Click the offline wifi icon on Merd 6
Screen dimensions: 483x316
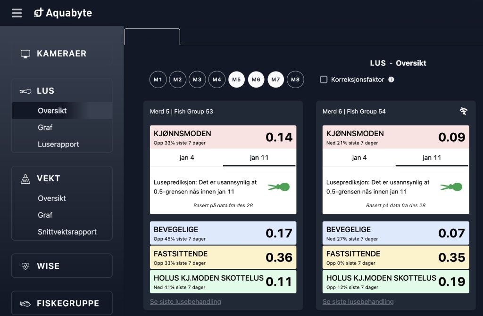pos(464,111)
